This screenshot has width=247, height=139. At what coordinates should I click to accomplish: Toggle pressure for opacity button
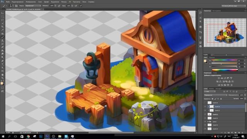(x=59, y=6)
